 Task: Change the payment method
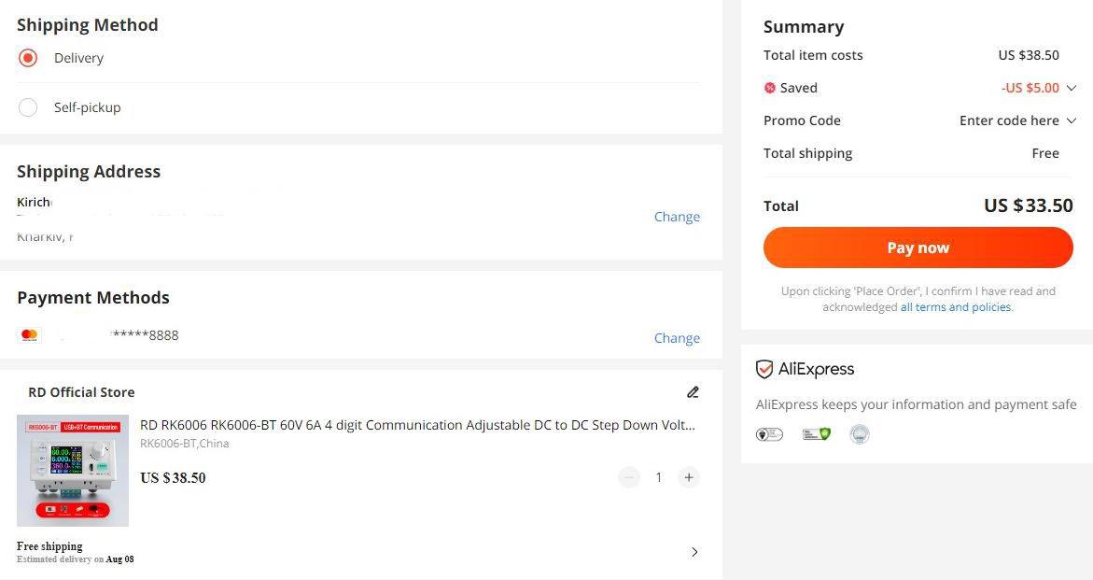[x=677, y=338]
